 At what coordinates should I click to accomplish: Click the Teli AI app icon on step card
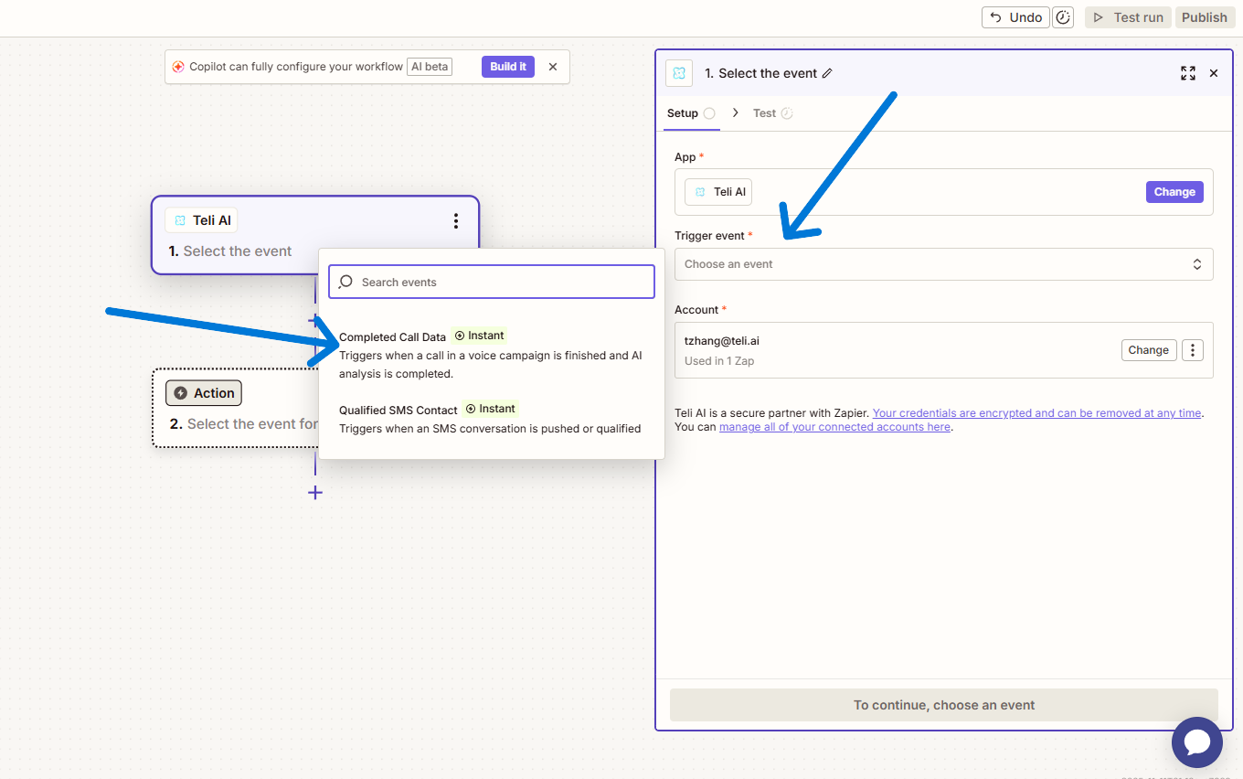180,220
